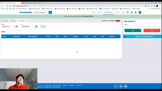The image size is (162, 91).
Task: Sort by the Date Posted column header
Action: (16, 36)
